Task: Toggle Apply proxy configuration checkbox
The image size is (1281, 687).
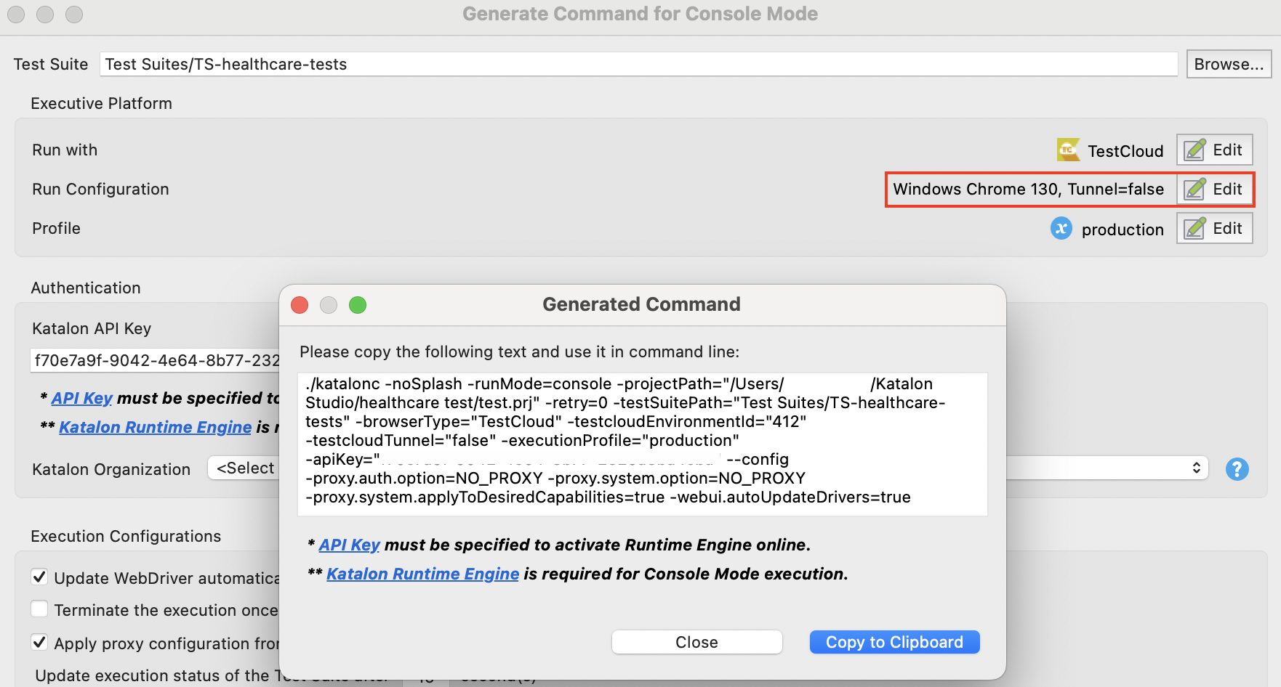Action: coord(40,643)
